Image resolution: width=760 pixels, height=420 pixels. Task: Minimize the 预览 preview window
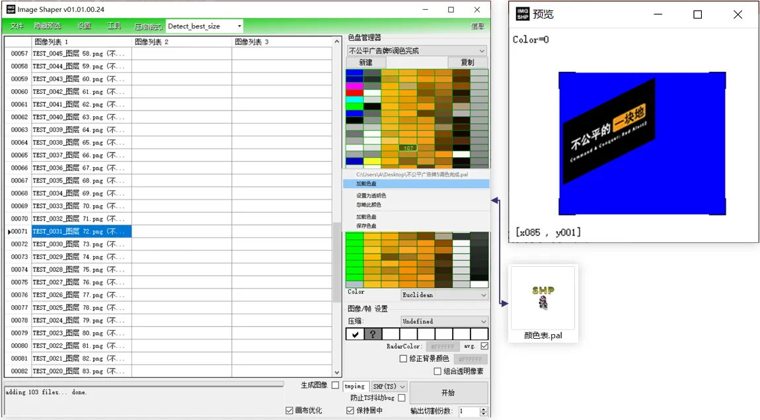[x=658, y=14]
